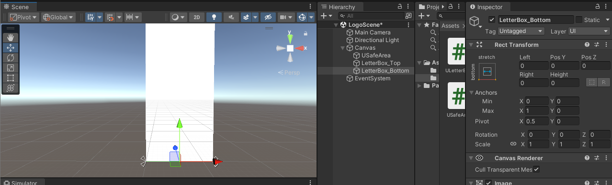Focus the Hierarchy search field
Image resolution: width=612 pixels, height=185 pixels.
coord(372,16)
